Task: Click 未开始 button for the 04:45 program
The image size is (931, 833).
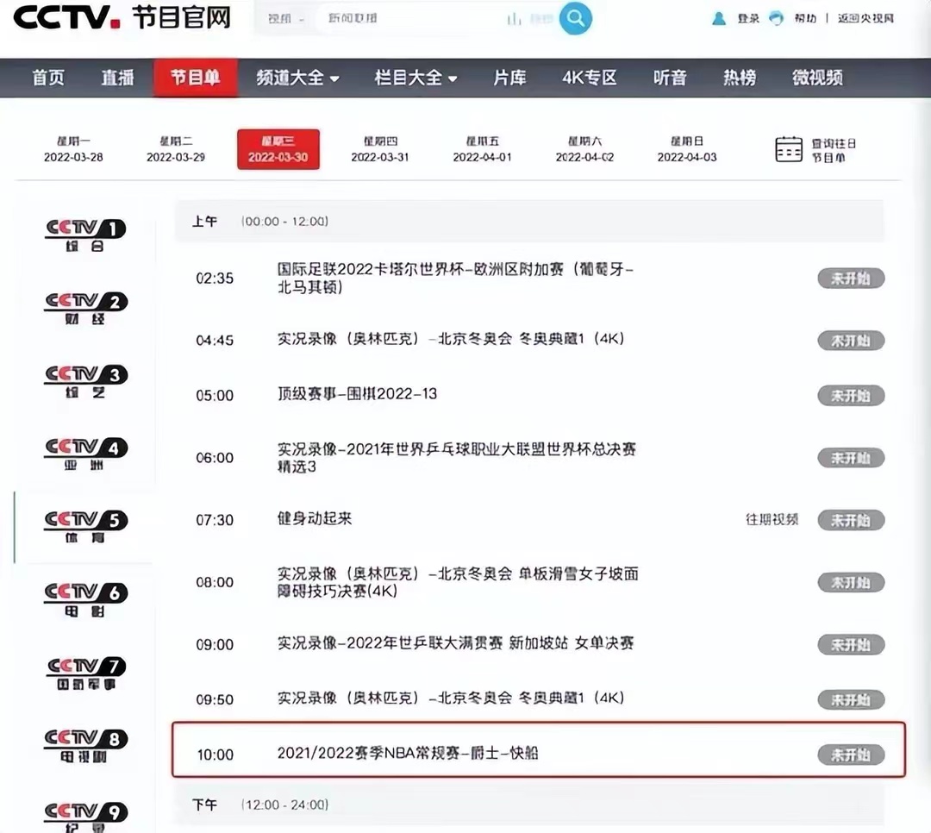Action: pos(851,341)
